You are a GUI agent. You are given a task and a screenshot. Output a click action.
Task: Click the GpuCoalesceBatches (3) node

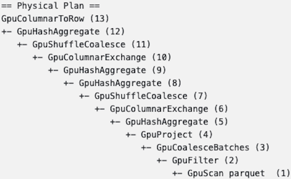coord(213,147)
